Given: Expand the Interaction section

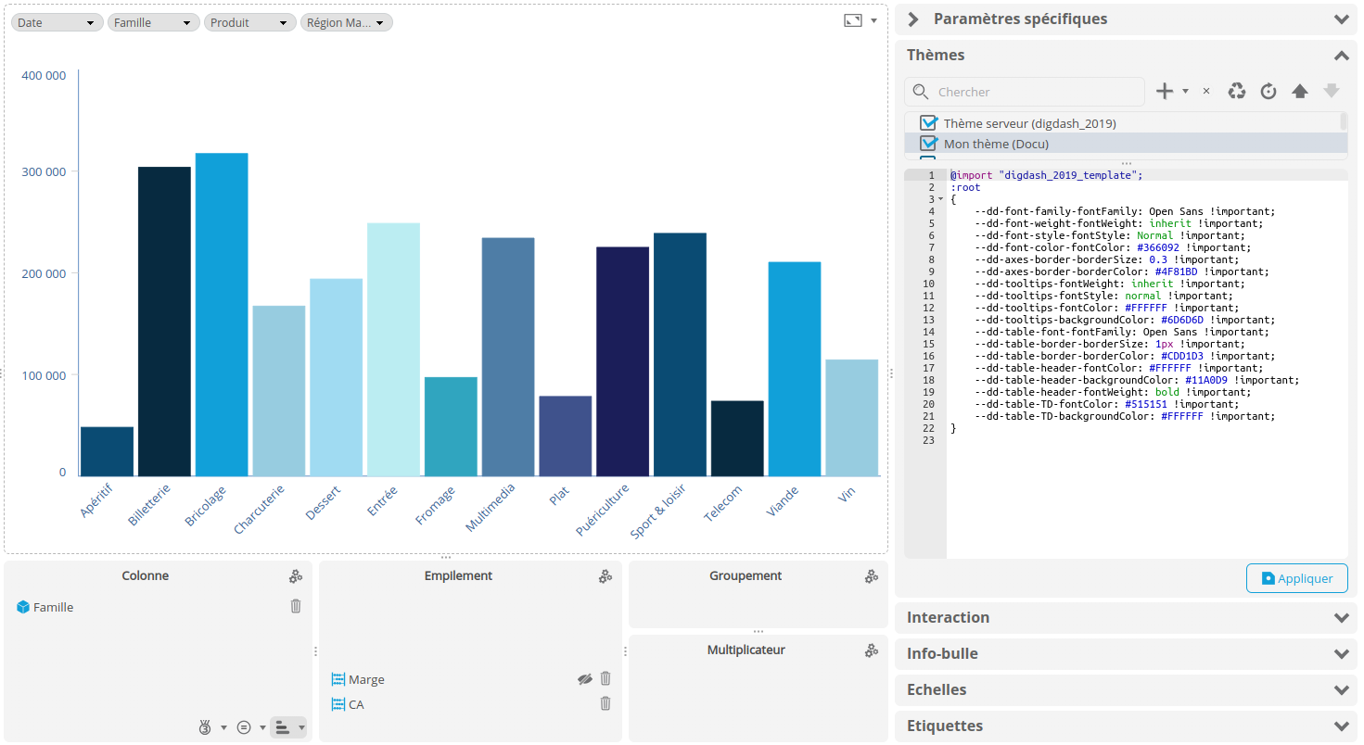Looking at the screenshot, I should 1126,617.
